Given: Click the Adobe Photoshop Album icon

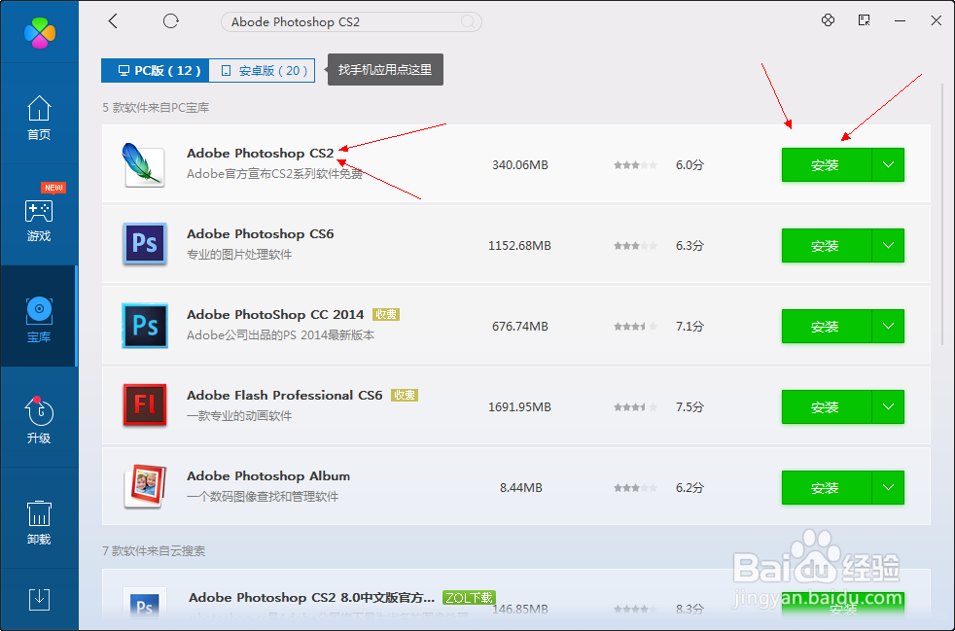Looking at the screenshot, I should (x=145, y=486).
